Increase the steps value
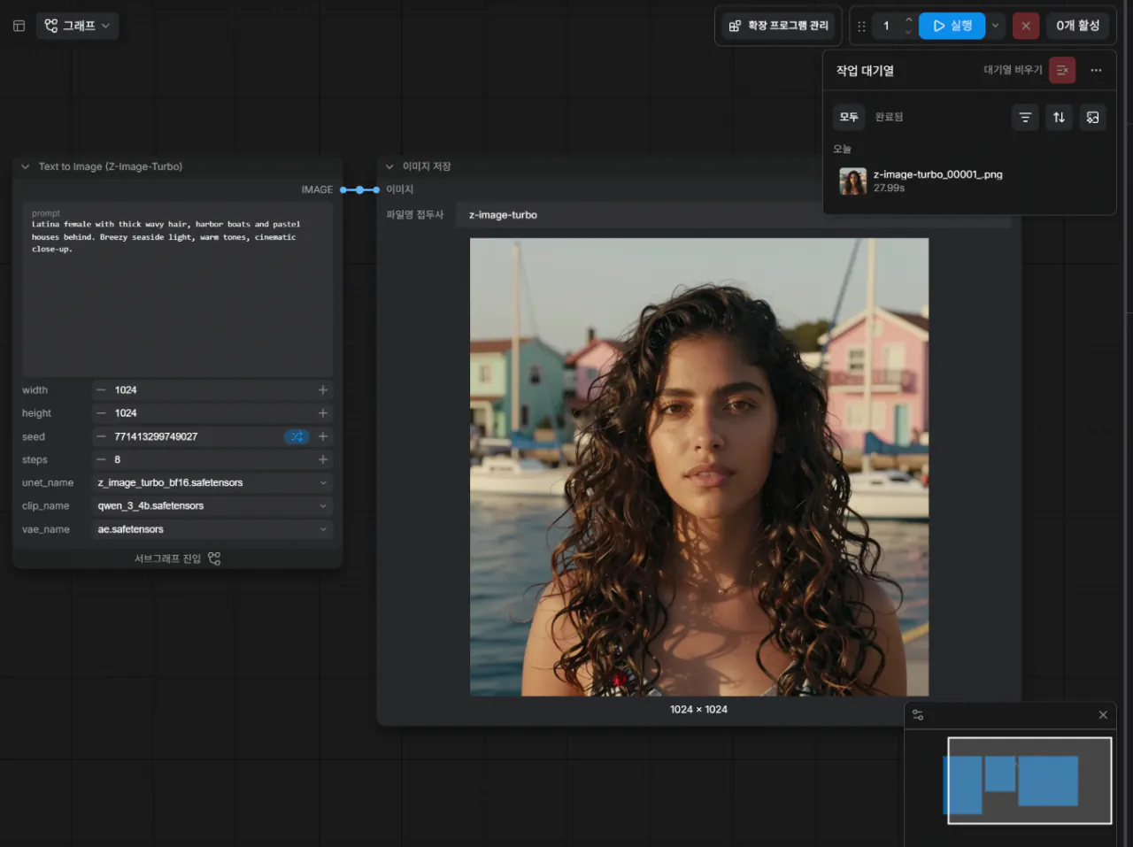 (323, 459)
